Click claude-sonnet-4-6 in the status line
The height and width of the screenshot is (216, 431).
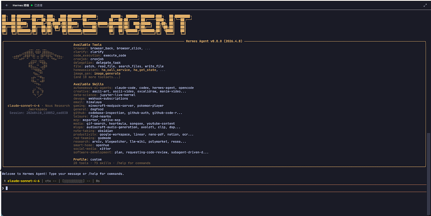coord(24,181)
